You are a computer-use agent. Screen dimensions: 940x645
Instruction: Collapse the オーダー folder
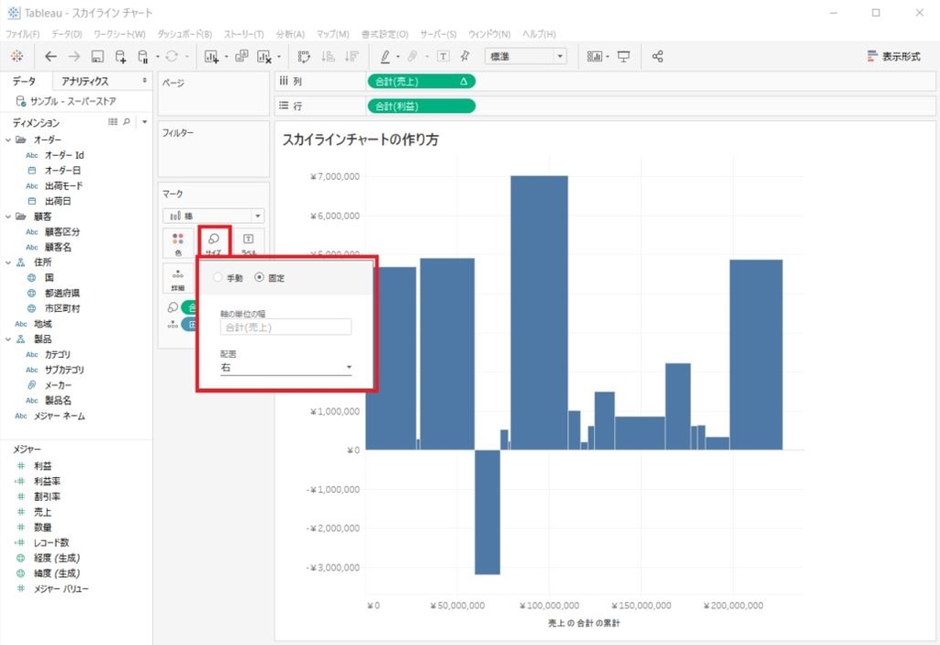click(x=8, y=139)
